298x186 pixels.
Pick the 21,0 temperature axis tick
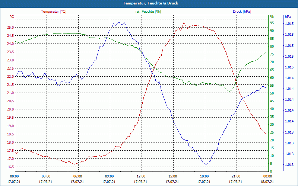[10, 93]
